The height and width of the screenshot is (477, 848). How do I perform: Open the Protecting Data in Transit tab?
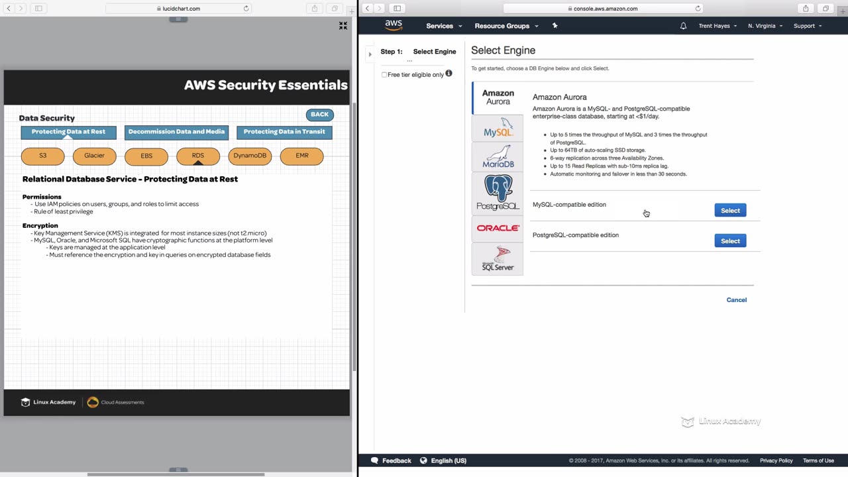pos(284,132)
